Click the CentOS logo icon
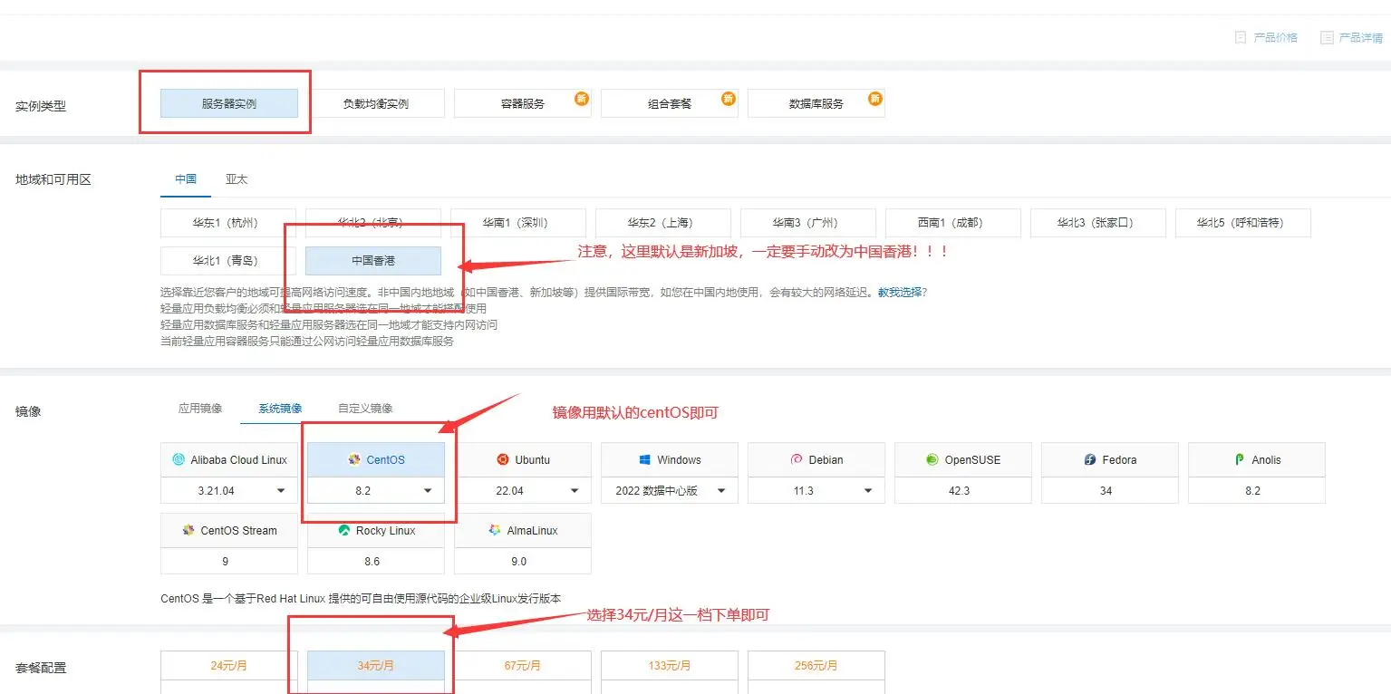 (x=355, y=459)
